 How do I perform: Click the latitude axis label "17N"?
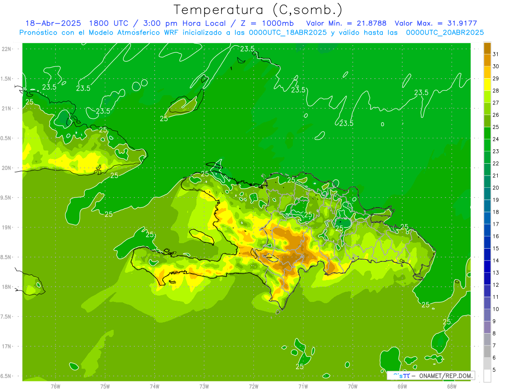click(x=6, y=347)
